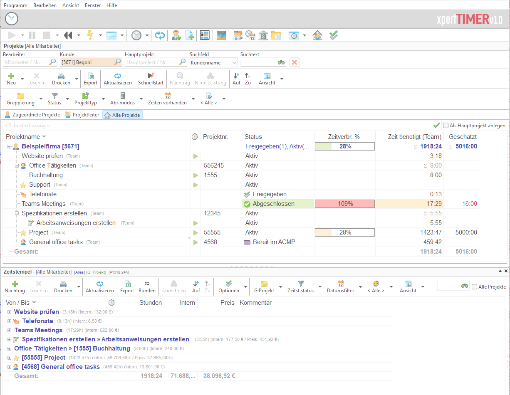Click the new document icon with green plus
This screenshot has width=510, height=395.
pyautogui.click(x=189, y=35)
